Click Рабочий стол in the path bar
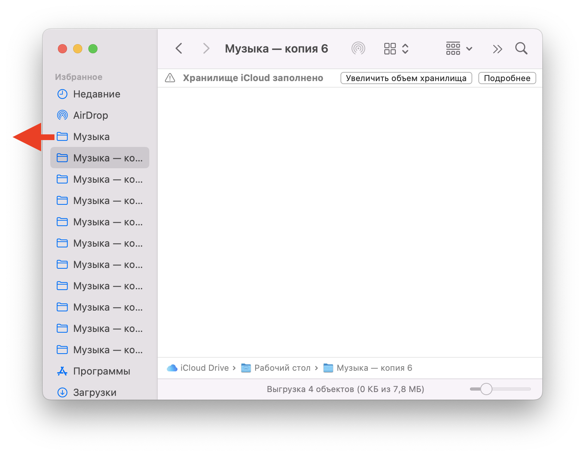This screenshot has width=585, height=456. click(x=276, y=368)
